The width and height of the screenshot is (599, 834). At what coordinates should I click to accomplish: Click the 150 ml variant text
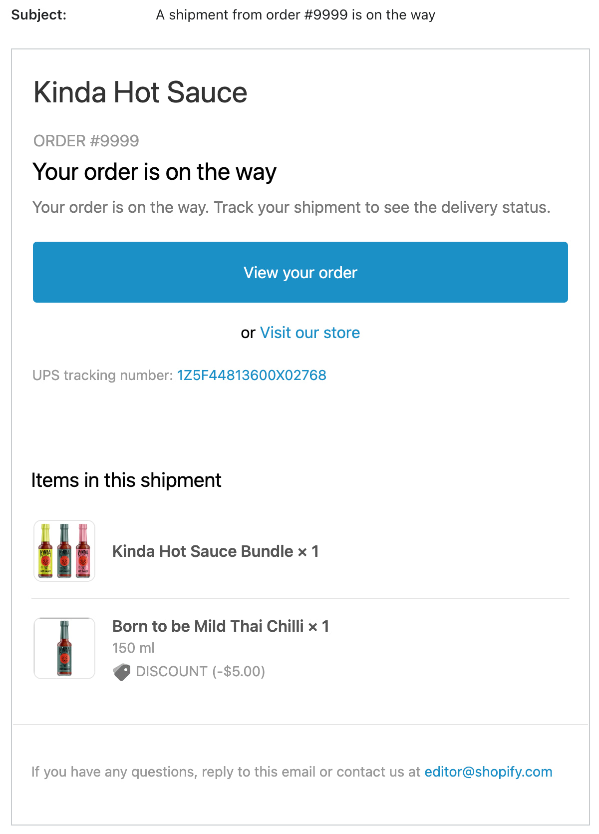133,648
